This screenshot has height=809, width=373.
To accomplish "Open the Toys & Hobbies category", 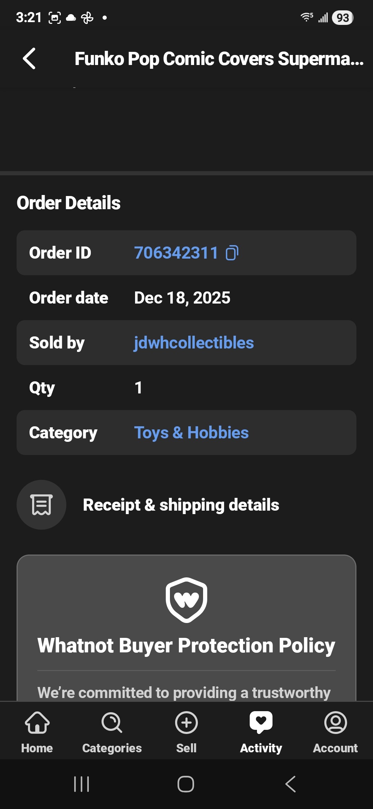I will [x=191, y=433].
